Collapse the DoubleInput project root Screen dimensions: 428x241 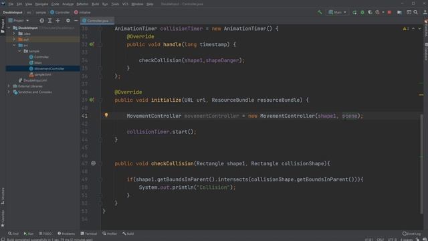9,28
